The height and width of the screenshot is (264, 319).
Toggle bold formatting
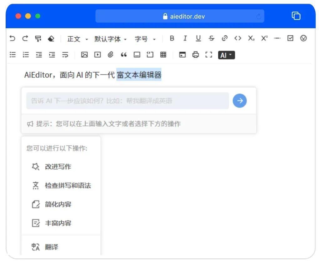[x=172, y=38]
